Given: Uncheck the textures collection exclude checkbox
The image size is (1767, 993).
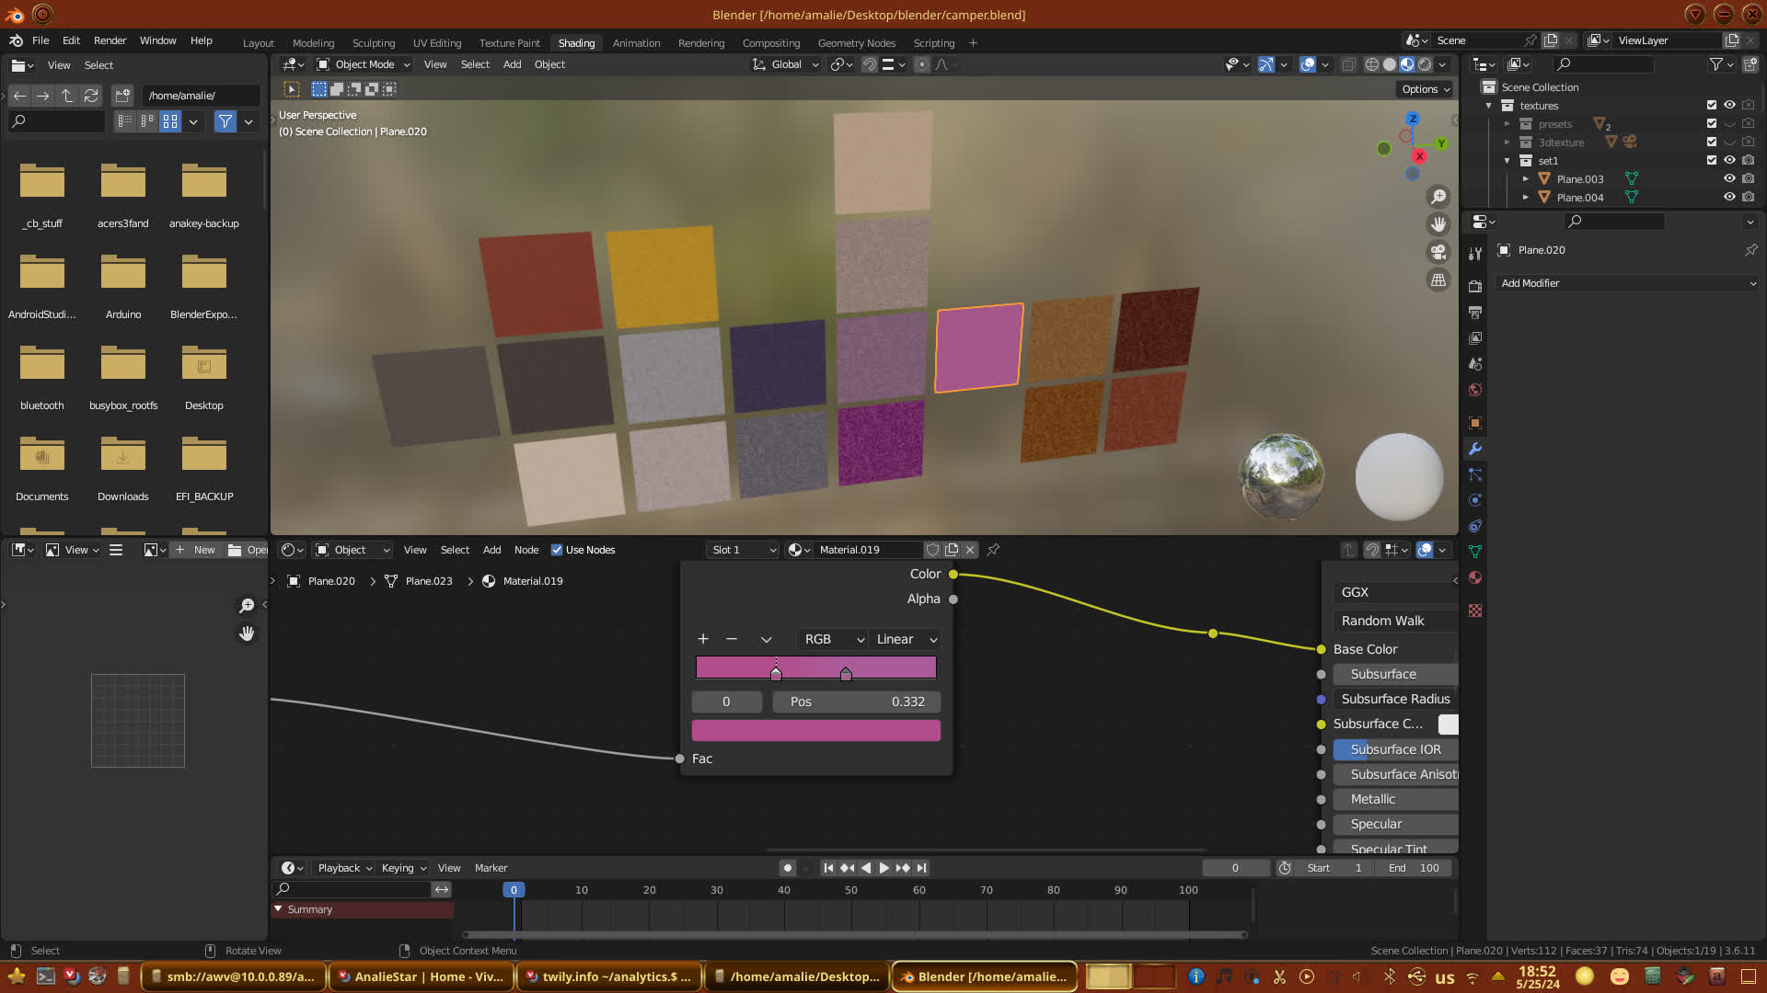Looking at the screenshot, I should tap(1712, 106).
